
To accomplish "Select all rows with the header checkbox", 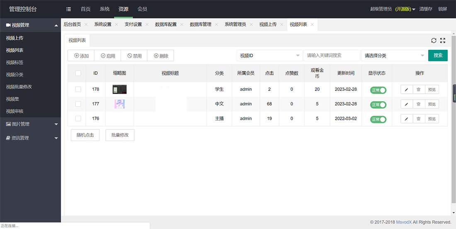I will (x=78, y=73).
